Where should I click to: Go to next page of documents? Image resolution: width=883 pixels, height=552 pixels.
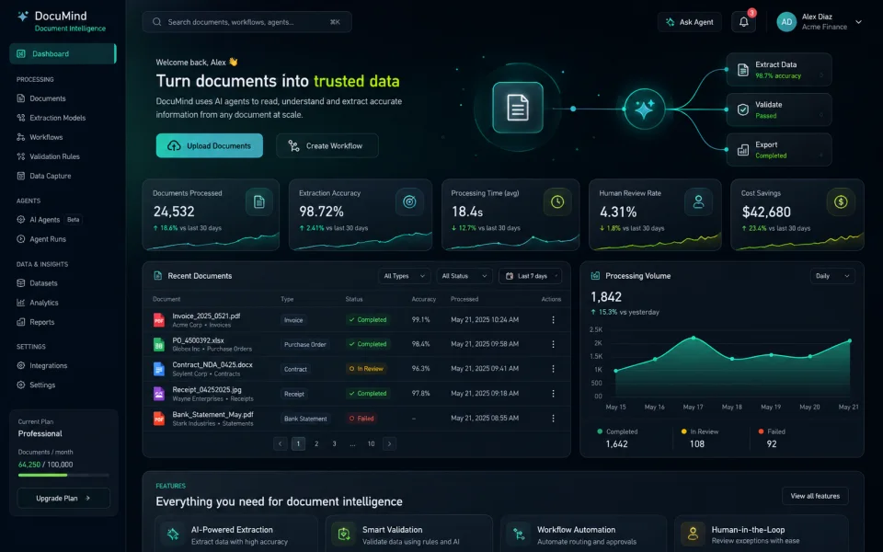click(389, 443)
